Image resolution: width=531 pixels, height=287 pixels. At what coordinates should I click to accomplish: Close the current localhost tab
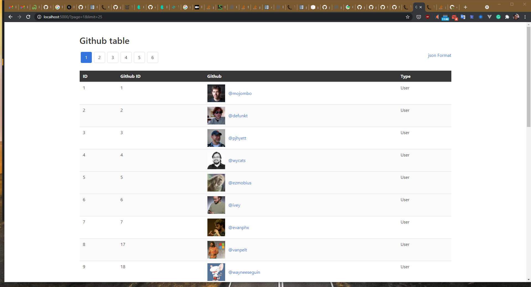tap(421, 7)
